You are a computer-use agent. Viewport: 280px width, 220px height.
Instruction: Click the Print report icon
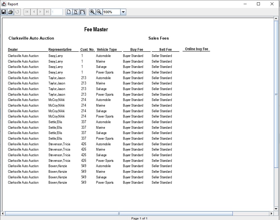coord(10,12)
